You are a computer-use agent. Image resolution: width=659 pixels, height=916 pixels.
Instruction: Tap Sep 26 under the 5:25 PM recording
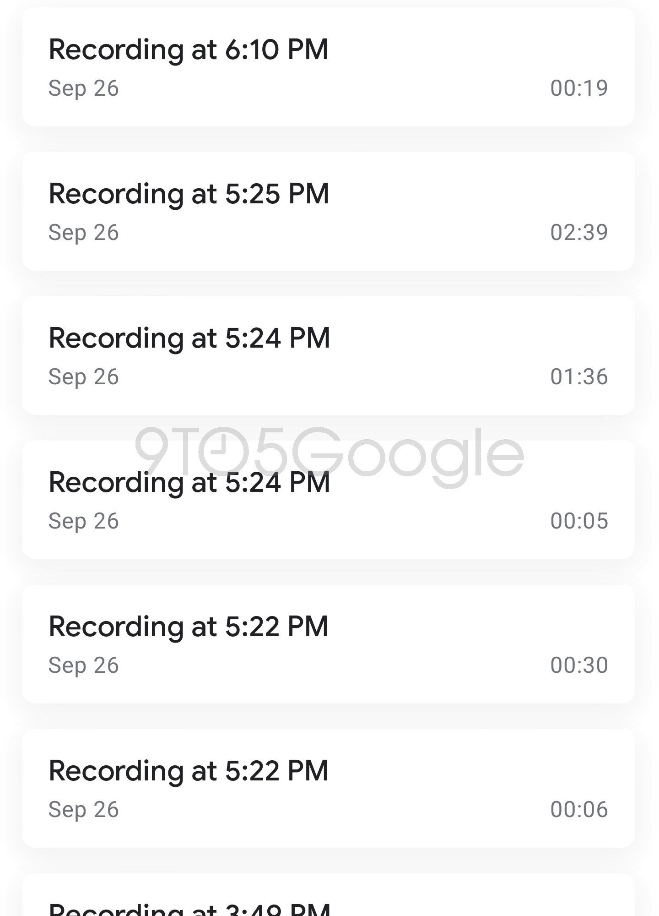(84, 232)
